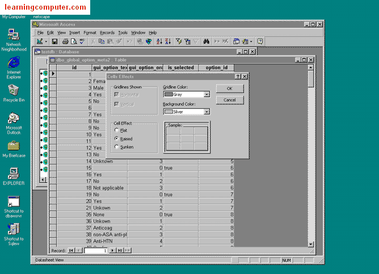Go to last record navigation button
Screen dimensions: 379x274
[x=120, y=251]
